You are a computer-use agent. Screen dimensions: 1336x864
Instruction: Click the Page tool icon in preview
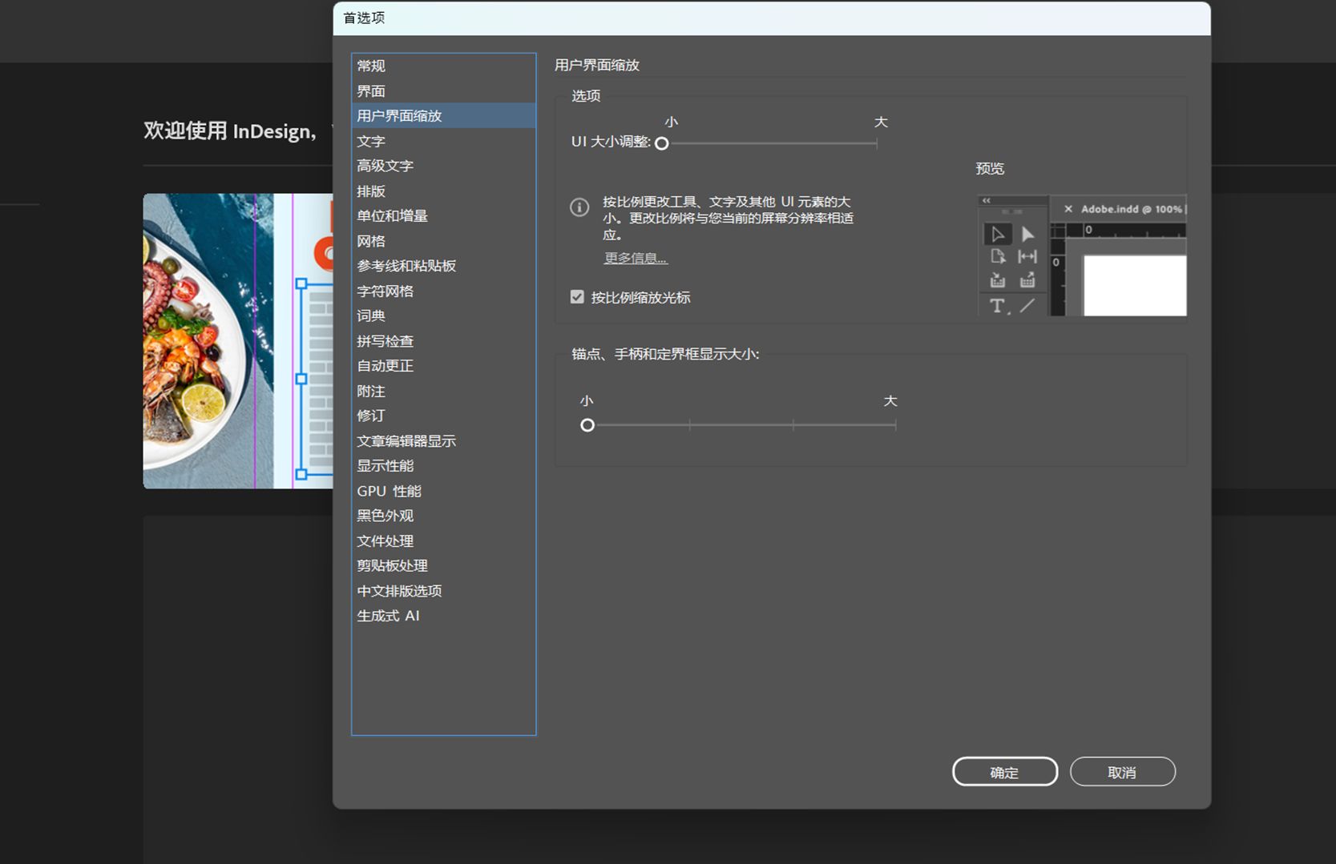pos(998,256)
